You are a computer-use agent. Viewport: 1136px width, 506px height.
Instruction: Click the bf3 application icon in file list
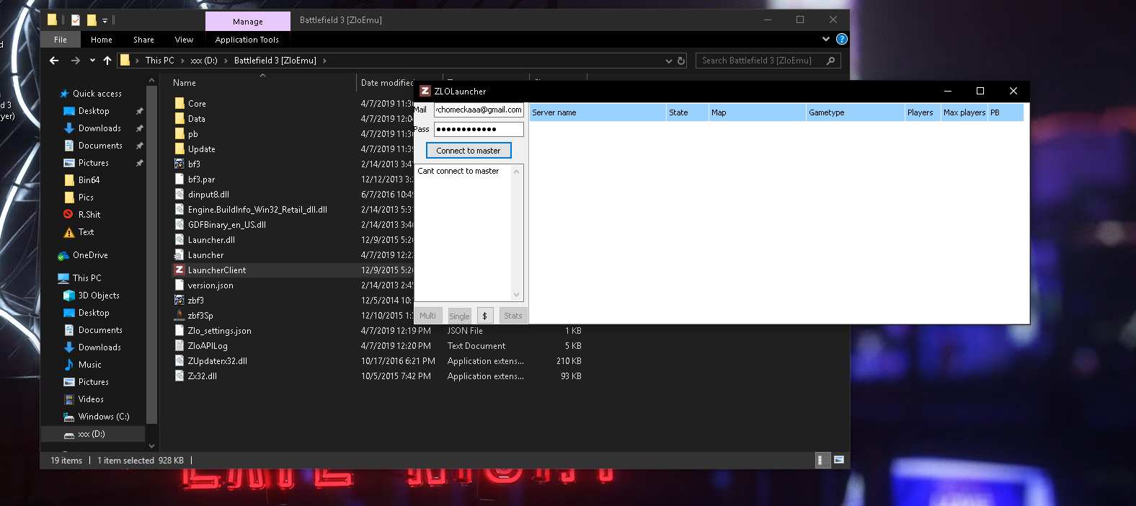[179, 164]
